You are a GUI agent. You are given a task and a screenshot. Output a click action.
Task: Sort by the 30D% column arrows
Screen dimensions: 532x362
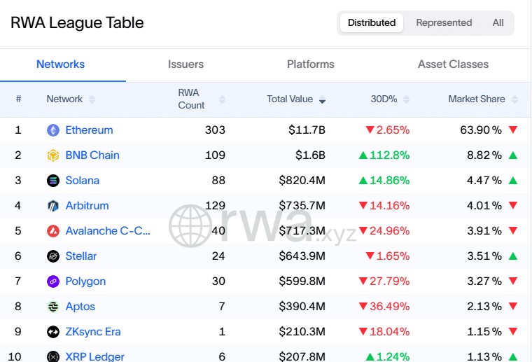(x=405, y=99)
